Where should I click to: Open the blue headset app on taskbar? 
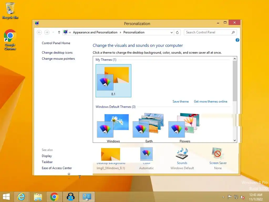[70, 197]
